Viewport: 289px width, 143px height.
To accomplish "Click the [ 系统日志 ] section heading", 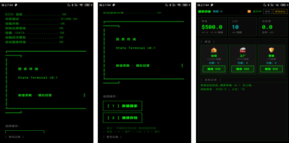I will point(211,80).
